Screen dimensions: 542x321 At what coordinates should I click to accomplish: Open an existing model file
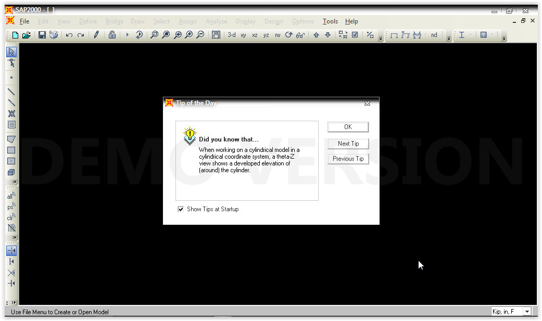click(27, 35)
